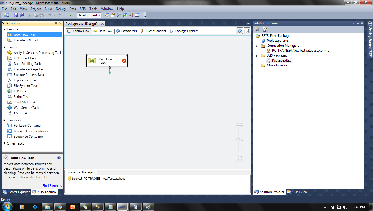Open the New Project dropdown arrow
The image size is (373, 211).
pos(11,15)
